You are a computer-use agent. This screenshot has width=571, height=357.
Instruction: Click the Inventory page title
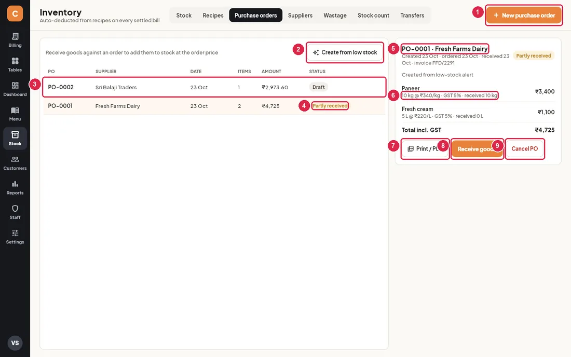coord(60,12)
